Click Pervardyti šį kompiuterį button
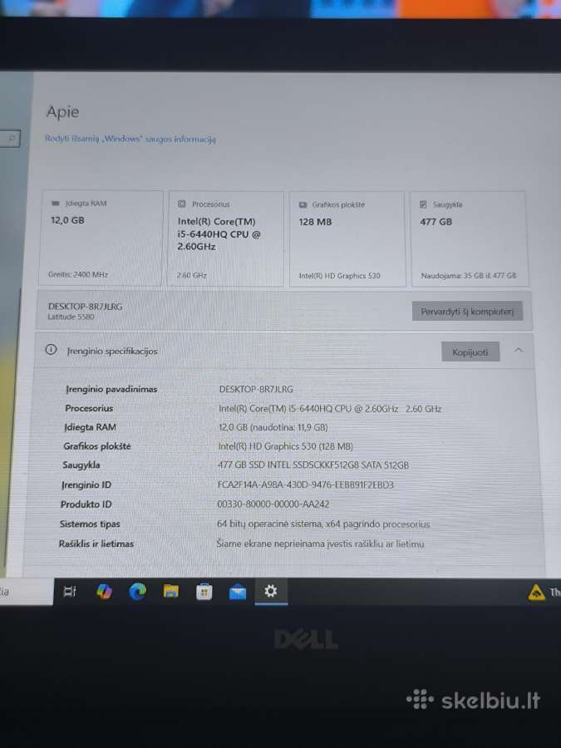Image resolution: width=561 pixels, height=748 pixels. (x=467, y=312)
